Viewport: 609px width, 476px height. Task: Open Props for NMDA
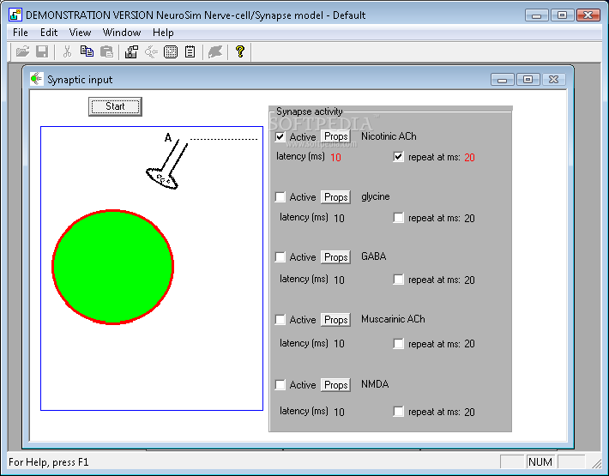click(x=335, y=385)
